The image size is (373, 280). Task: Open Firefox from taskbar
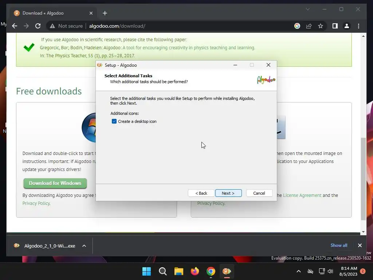(195, 271)
